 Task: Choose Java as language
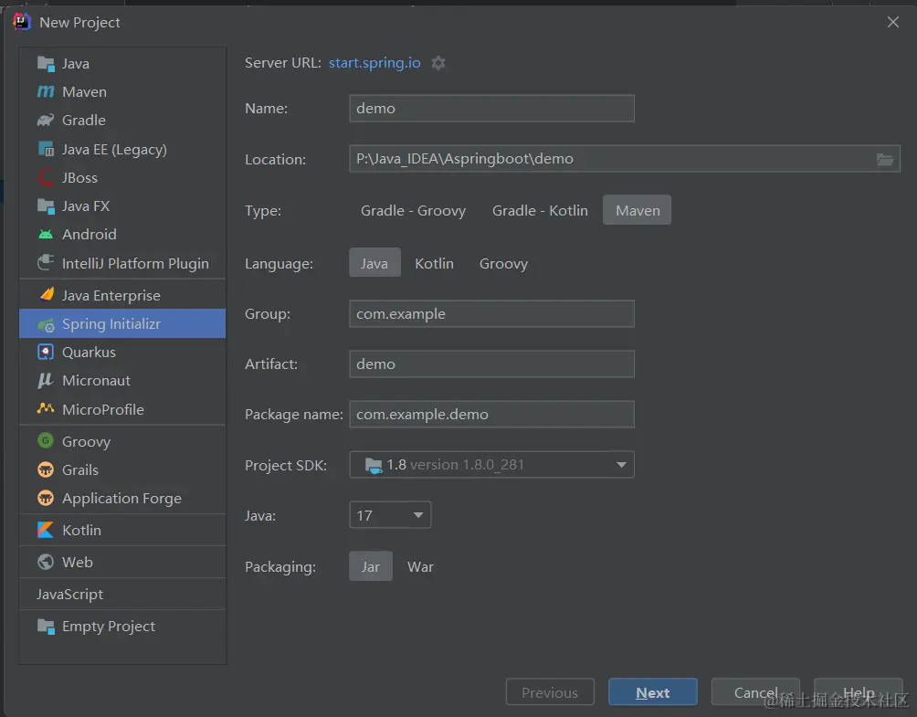pyautogui.click(x=374, y=263)
